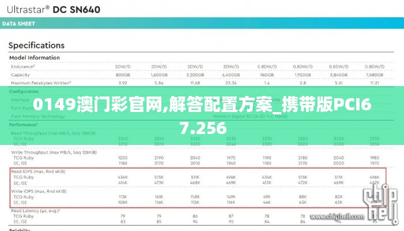This screenshot has height=231, width=404.
Task: Select the 'Write IOPS (max, Rnd 4KiB)' label
Action: [x=39, y=192]
